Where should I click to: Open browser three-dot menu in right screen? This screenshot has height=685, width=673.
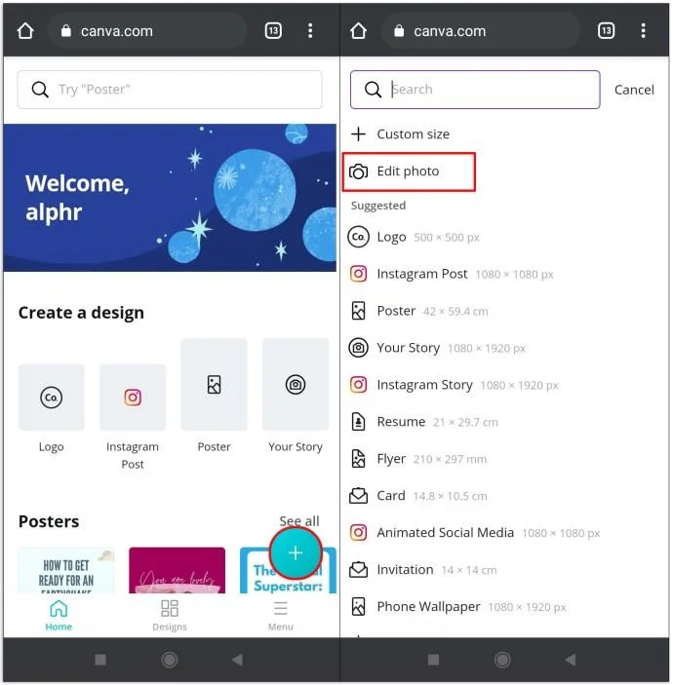(644, 31)
